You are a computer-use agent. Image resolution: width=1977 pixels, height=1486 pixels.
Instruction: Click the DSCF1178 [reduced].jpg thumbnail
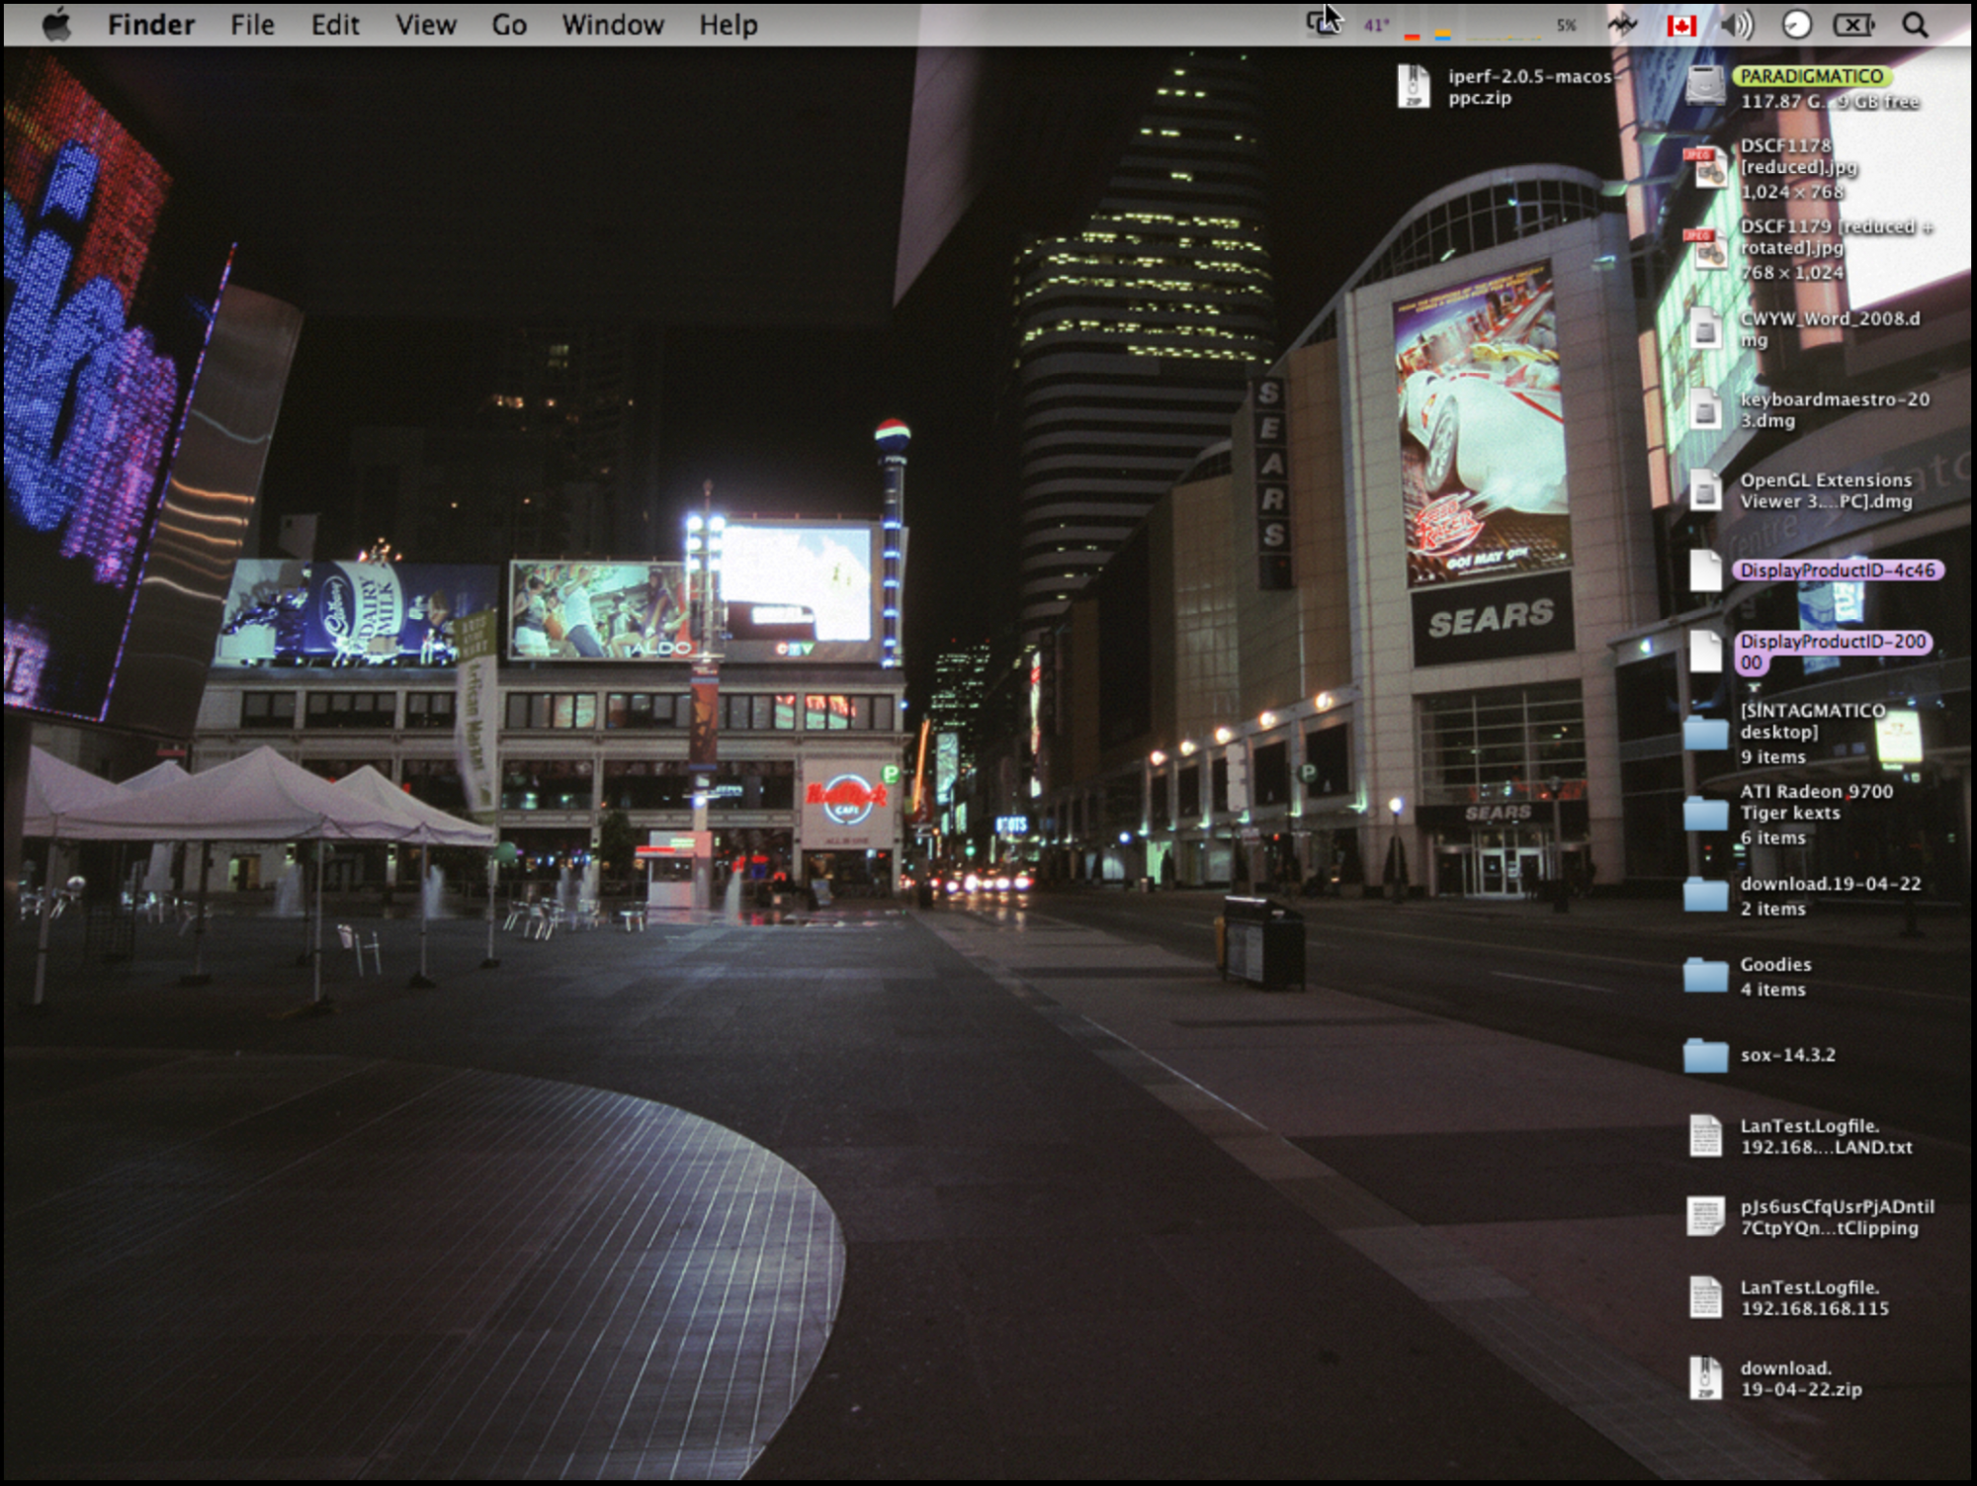(x=1705, y=167)
